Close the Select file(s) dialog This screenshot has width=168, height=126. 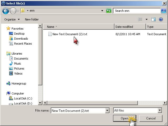pos(164,3)
